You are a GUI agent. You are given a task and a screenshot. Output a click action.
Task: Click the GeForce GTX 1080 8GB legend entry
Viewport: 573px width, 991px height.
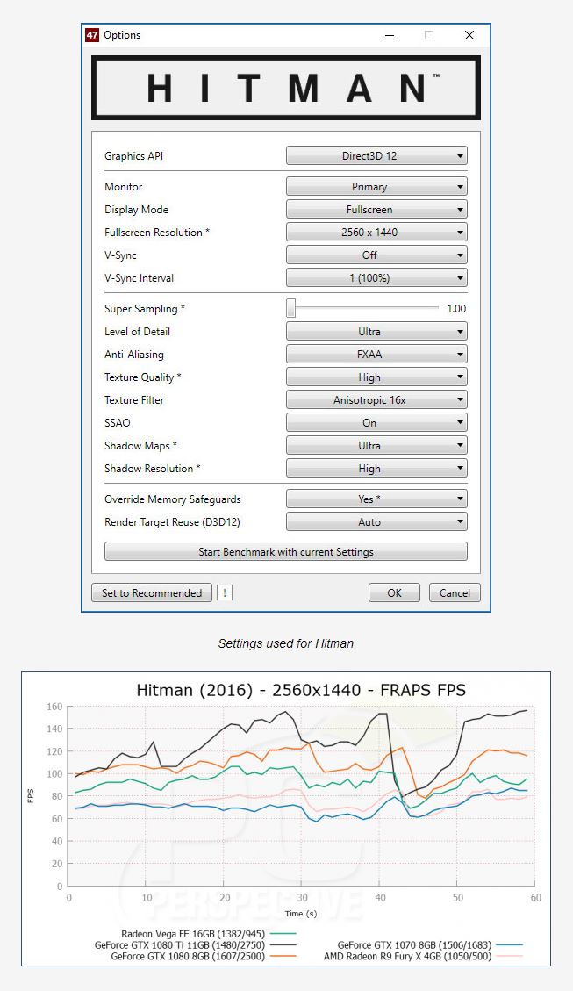point(204,956)
